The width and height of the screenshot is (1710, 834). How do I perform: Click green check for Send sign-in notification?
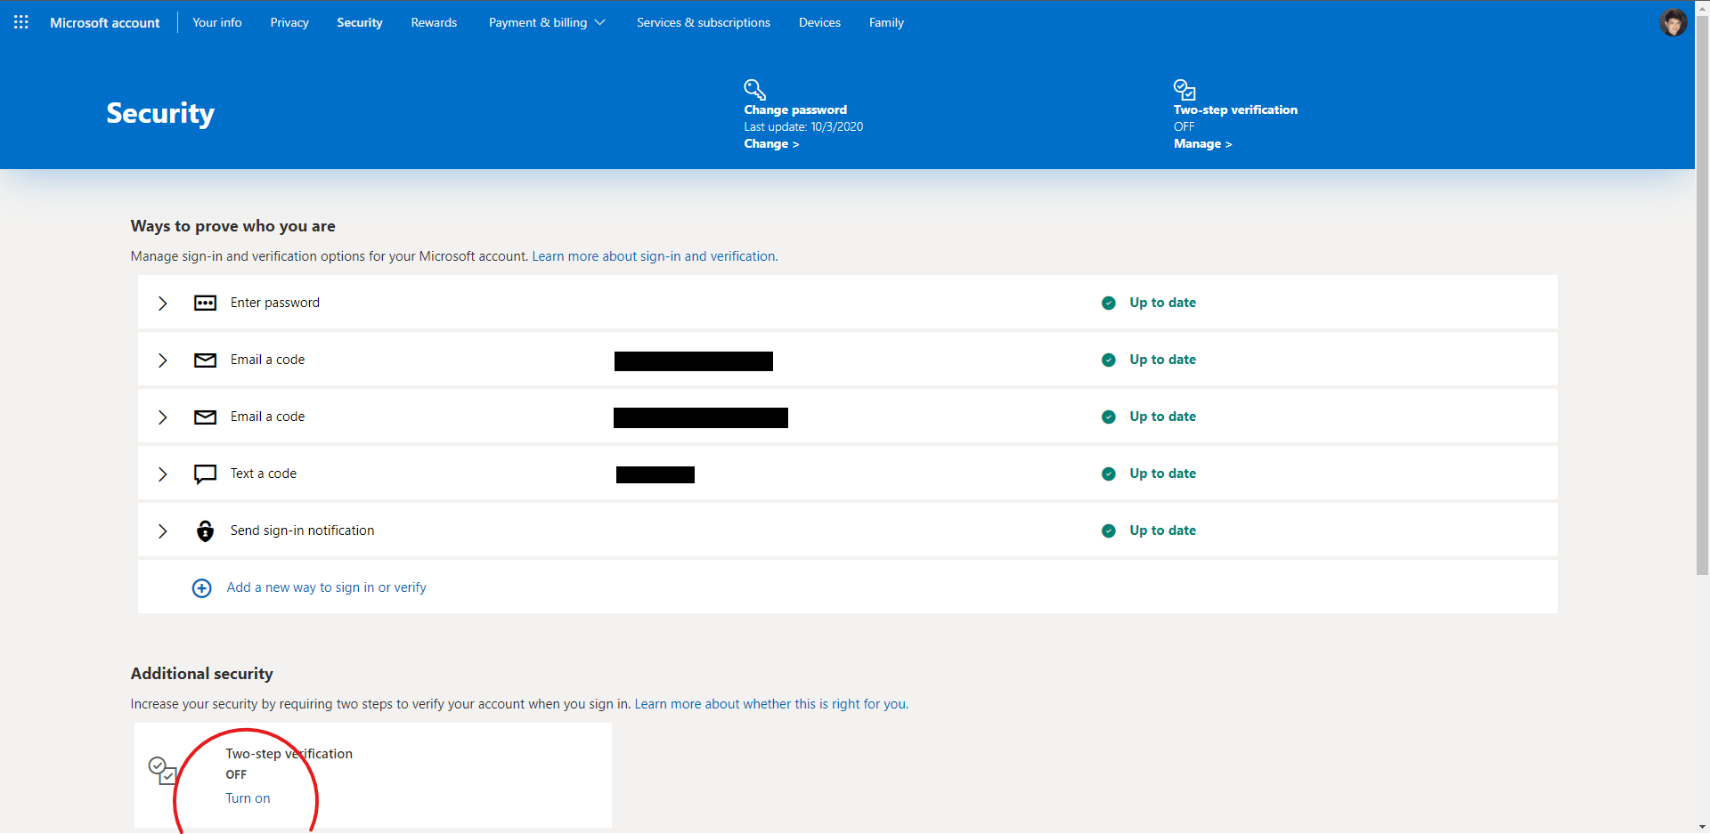[x=1109, y=530]
